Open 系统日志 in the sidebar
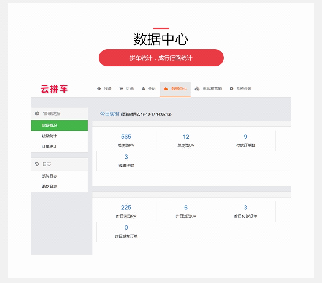This screenshot has height=283, width=322. point(59,176)
